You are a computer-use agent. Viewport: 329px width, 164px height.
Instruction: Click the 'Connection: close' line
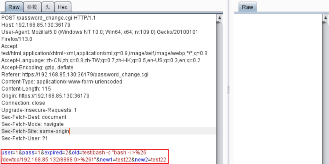(x=23, y=103)
